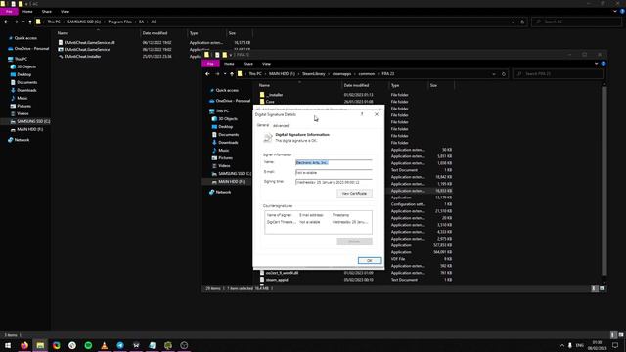Expand address bar history in FIFA 23 window
This screenshot has height=352, width=626.
(494, 74)
